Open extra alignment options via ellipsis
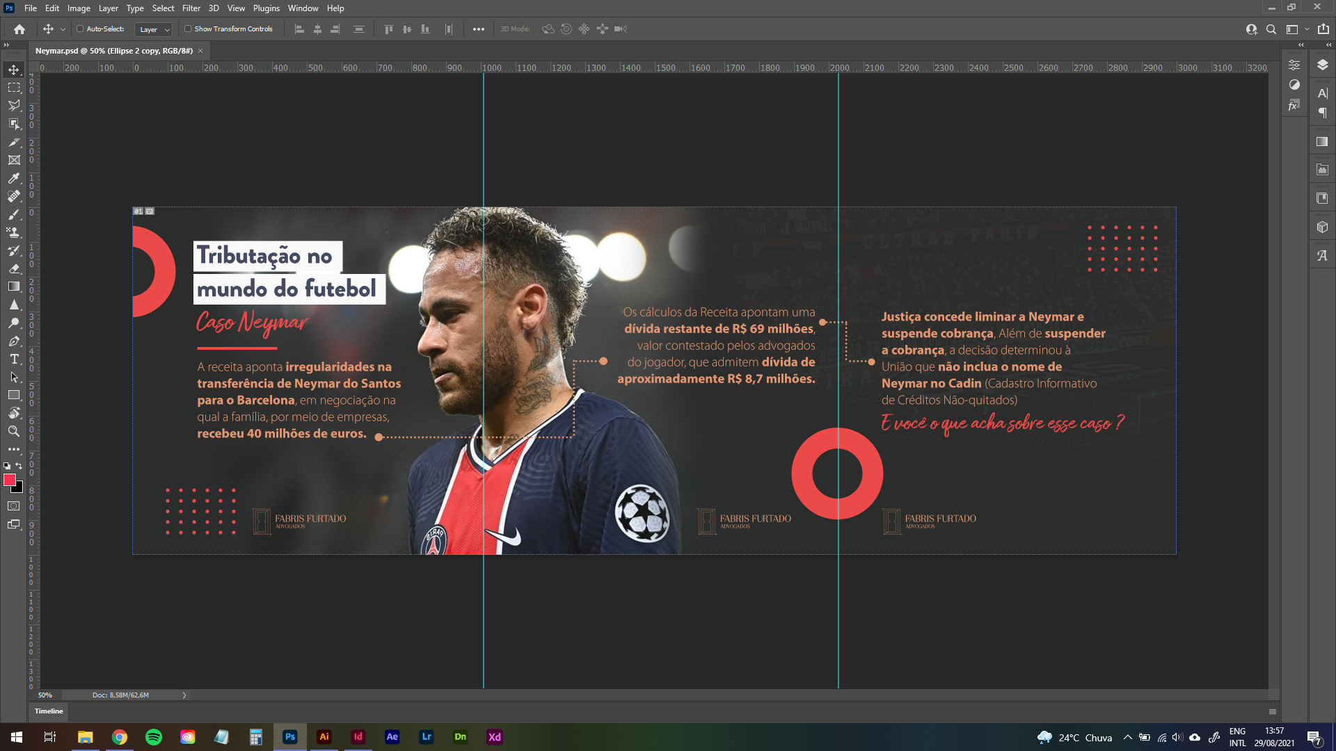Image resolution: width=1336 pixels, height=751 pixels. coord(478,29)
